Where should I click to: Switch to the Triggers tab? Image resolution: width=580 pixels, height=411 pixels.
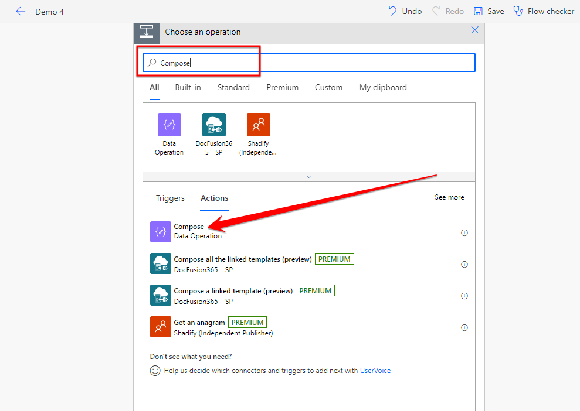point(170,198)
